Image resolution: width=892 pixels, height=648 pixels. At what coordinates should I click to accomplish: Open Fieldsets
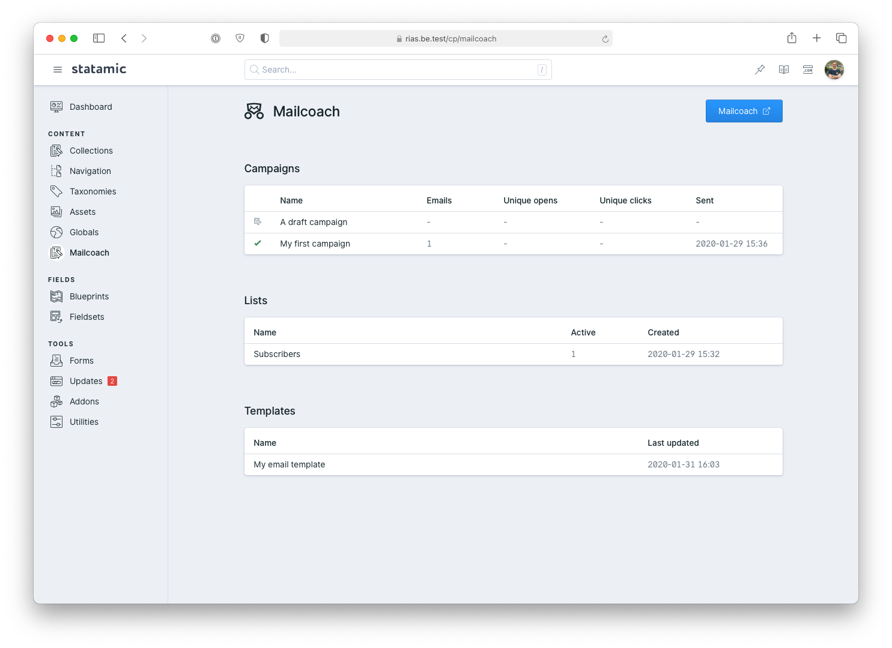pyautogui.click(x=87, y=317)
